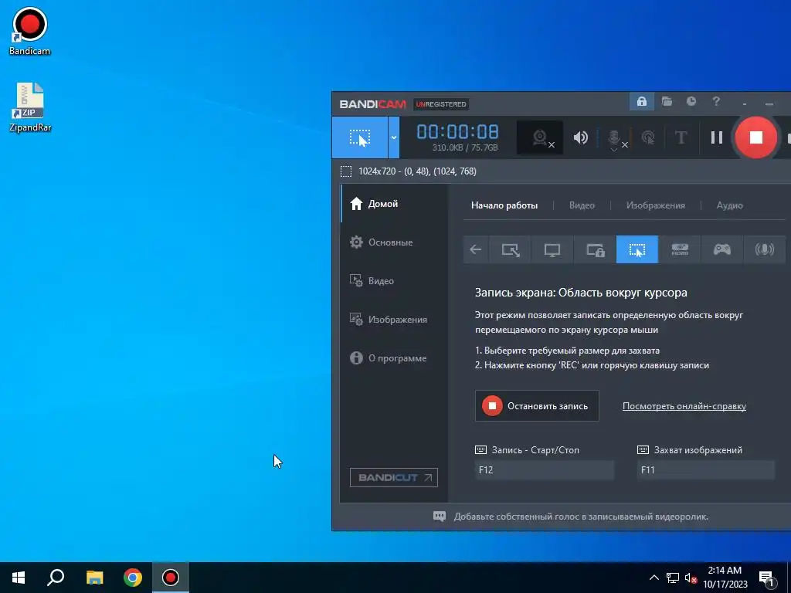Select HDMI device recording mode icon
The height and width of the screenshot is (593, 791).
680,249
